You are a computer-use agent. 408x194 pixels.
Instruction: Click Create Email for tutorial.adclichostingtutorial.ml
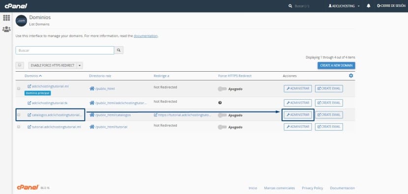[329, 127]
